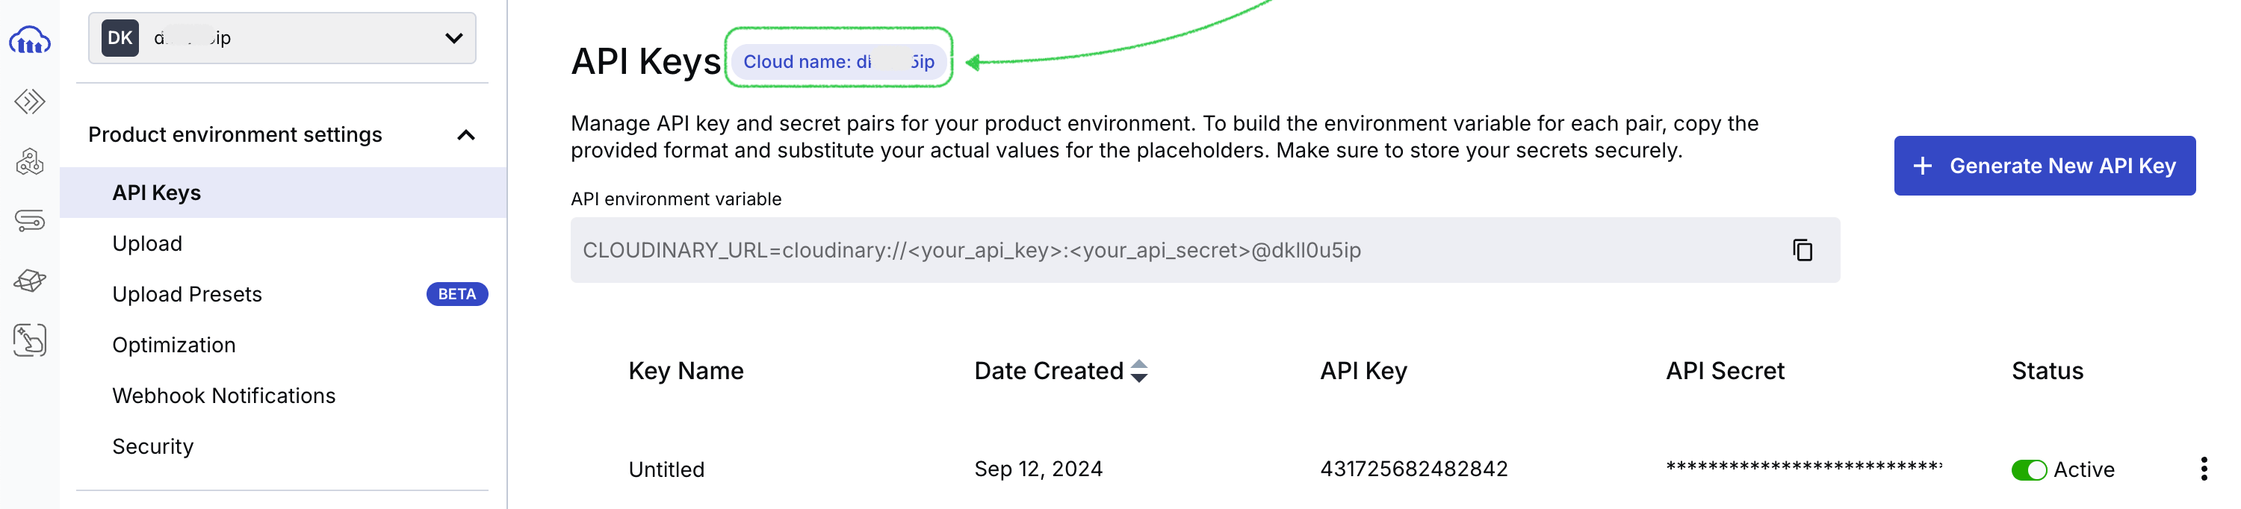Click the pipeline loop icon in sidebar
Screen dimensions: 2241x509
coord(30,221)
